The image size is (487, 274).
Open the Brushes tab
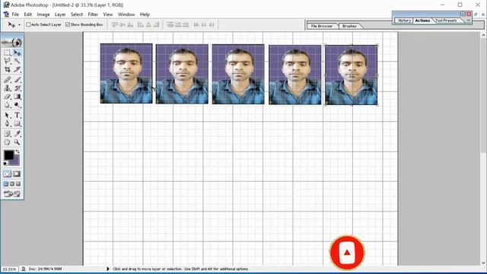349,26
